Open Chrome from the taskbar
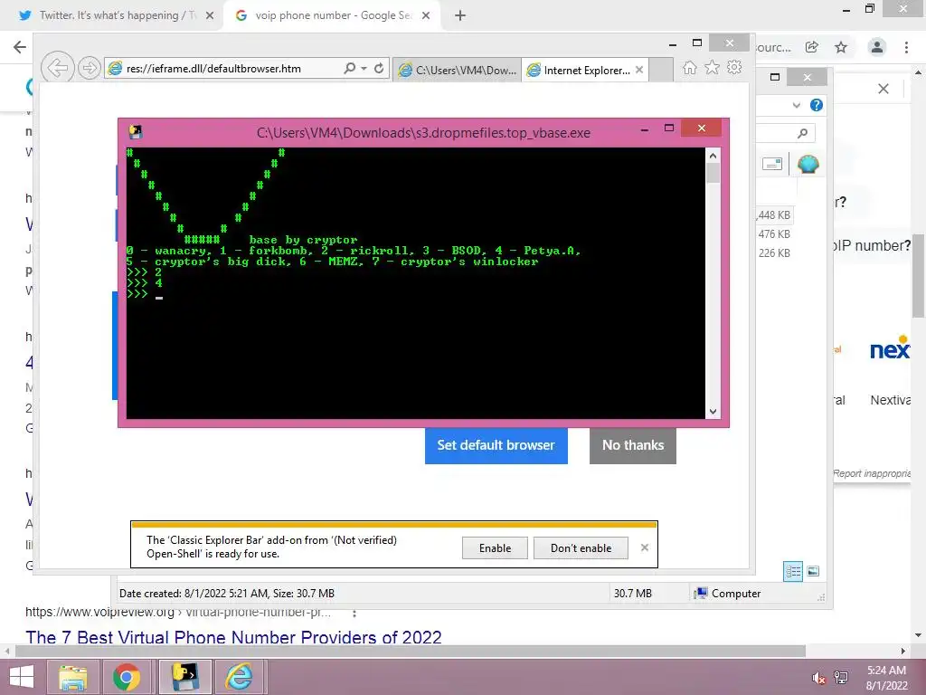926x695 pixels. point(127,677)
